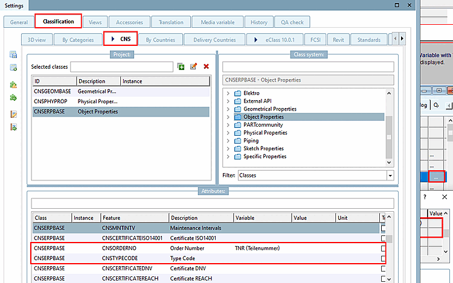Click the topmost left sidebar table icon
Image resolution: width=453 pixels, height=283 pixels.
coord(13,54)
